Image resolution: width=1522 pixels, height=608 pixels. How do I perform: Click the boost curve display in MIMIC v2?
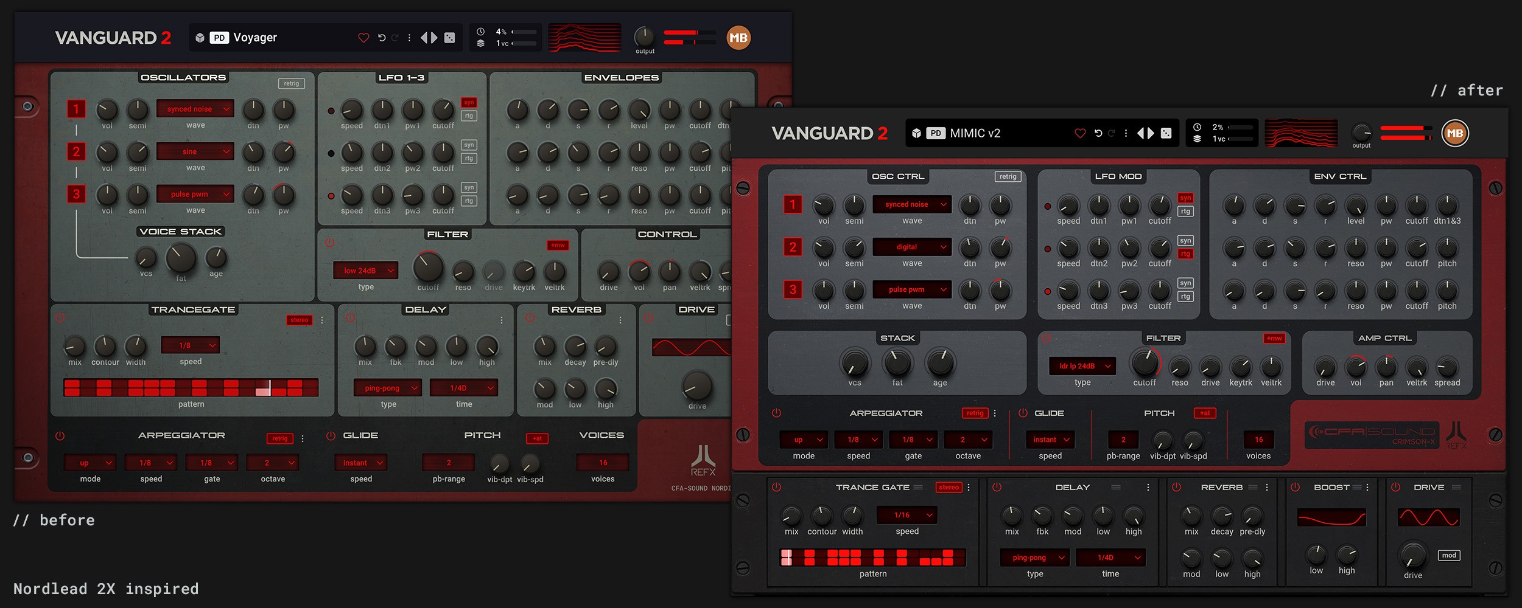pos(1331,517)
